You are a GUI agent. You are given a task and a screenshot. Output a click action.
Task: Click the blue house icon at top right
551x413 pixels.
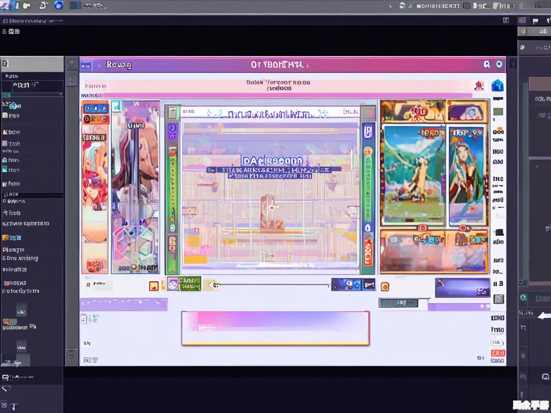coord(498,86)
